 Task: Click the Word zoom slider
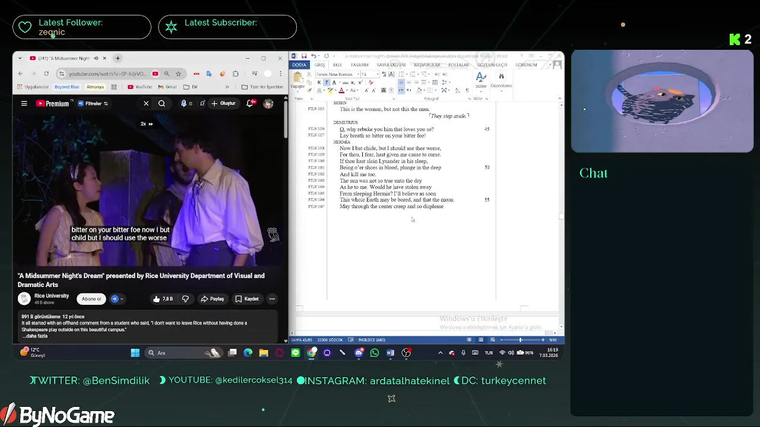(521, 340)
